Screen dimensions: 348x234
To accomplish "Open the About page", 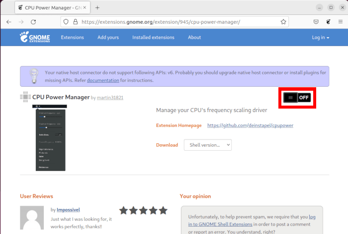I will pyautogui.click(x=194, y=37).
